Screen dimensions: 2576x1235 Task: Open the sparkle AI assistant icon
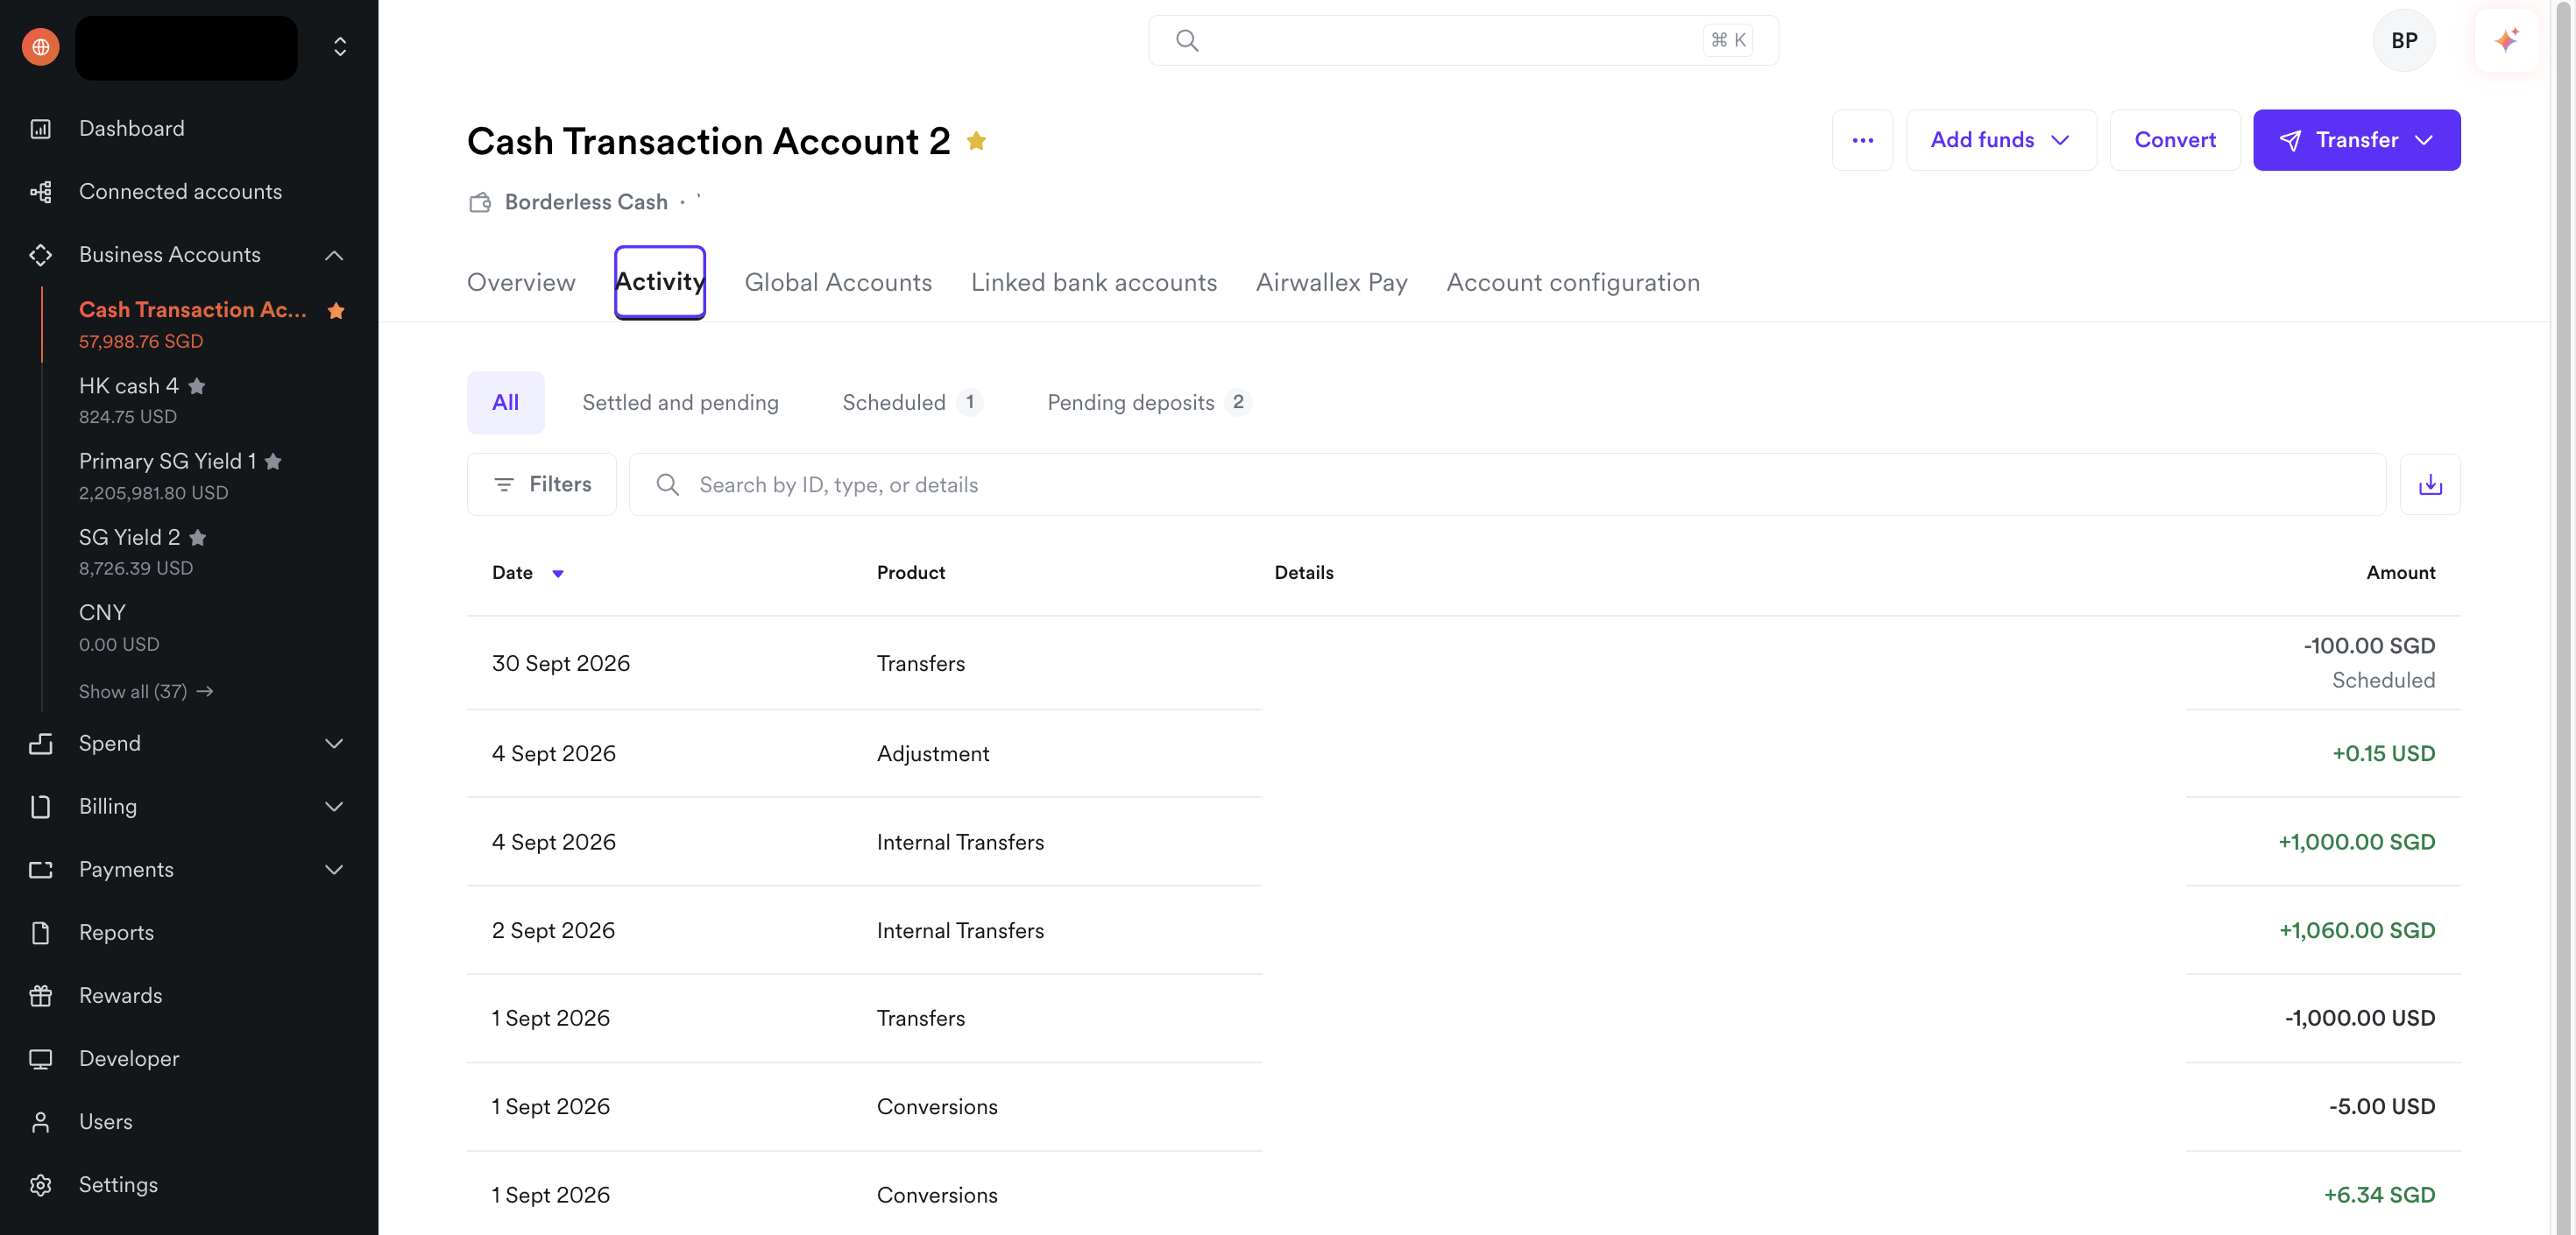coord(2505,41)
